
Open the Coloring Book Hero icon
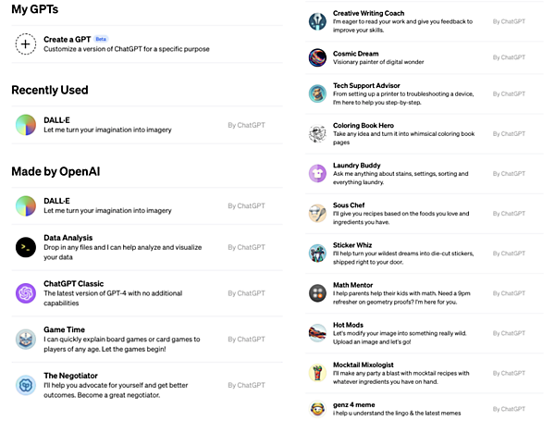pyautogui.click(x=317, y=134)
